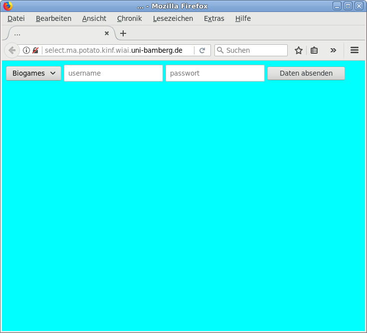
Task: Open the hamburger menu
Action: point(355,50)
